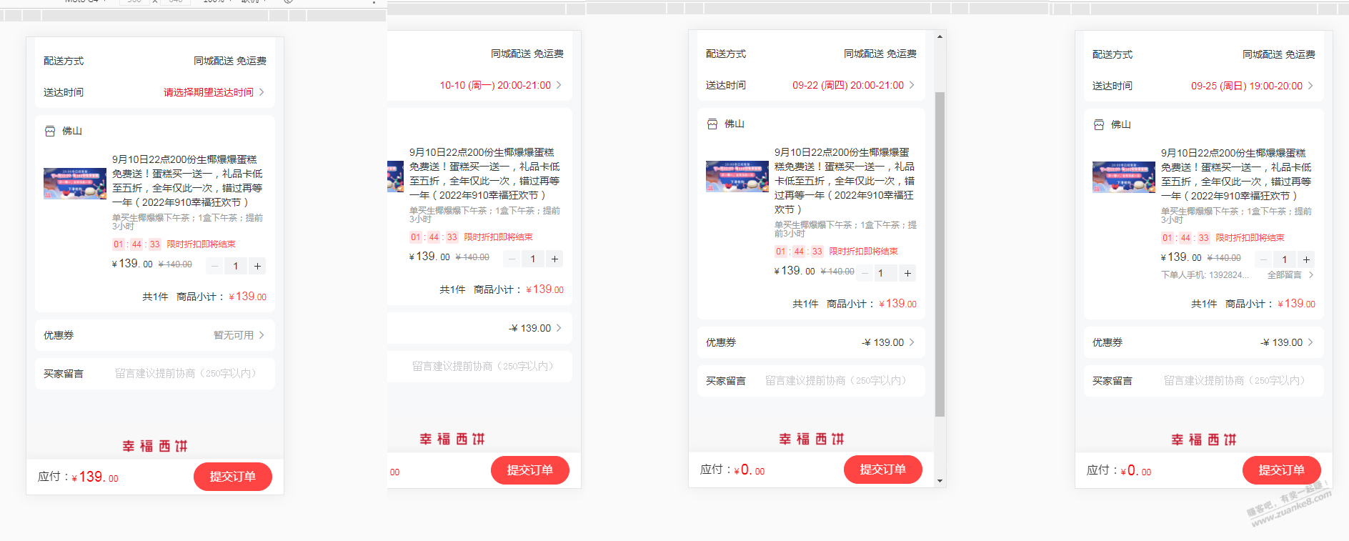Click 商品小计 ¥139.00 in the 10-10 panel
Viewport: 1349px width, 541px height.
[519, 289]
